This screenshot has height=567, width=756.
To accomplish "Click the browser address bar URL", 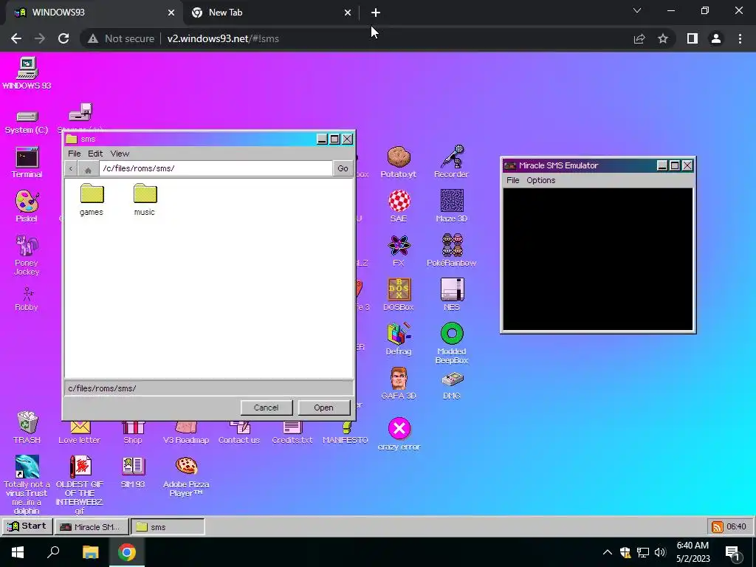I will (223, 38).
